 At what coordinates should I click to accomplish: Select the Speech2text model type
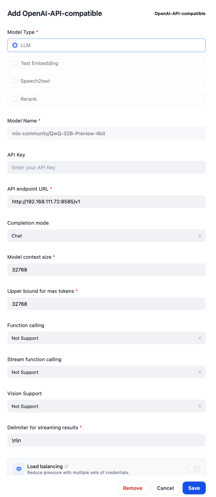(x=106, y=81)
